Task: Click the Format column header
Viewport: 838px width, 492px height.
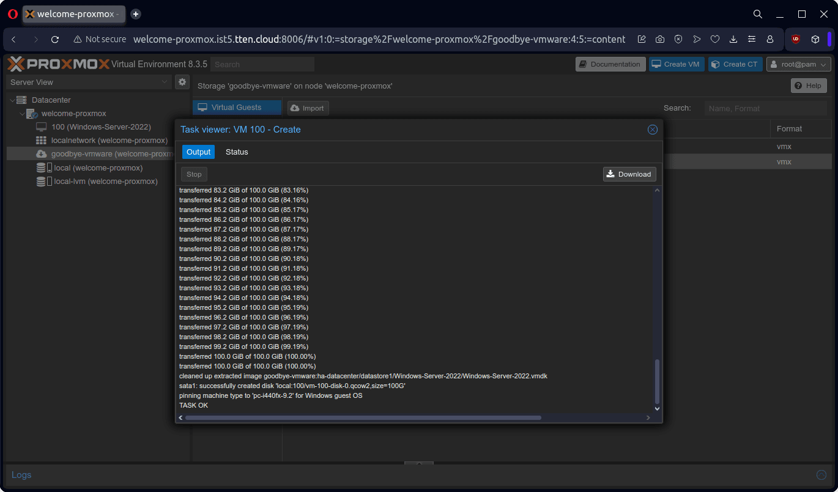Action: pos(789,129)
